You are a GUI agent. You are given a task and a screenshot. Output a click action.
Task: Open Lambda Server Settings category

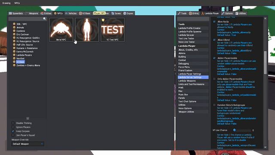[193, 77]
